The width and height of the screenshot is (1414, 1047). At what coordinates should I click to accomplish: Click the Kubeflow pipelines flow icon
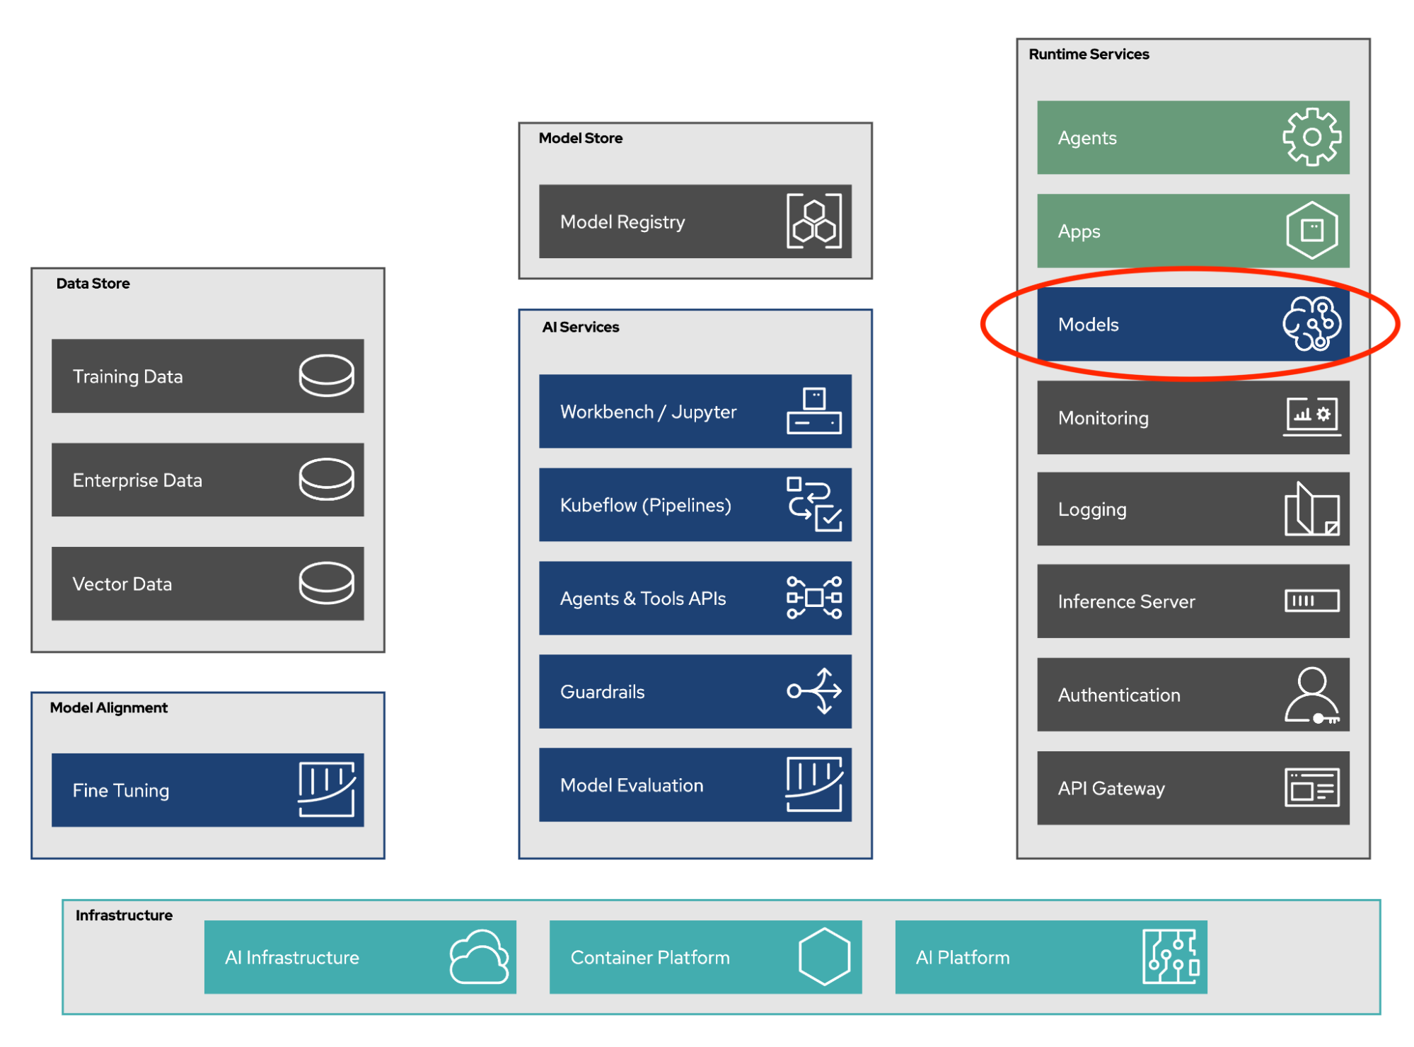813,504
